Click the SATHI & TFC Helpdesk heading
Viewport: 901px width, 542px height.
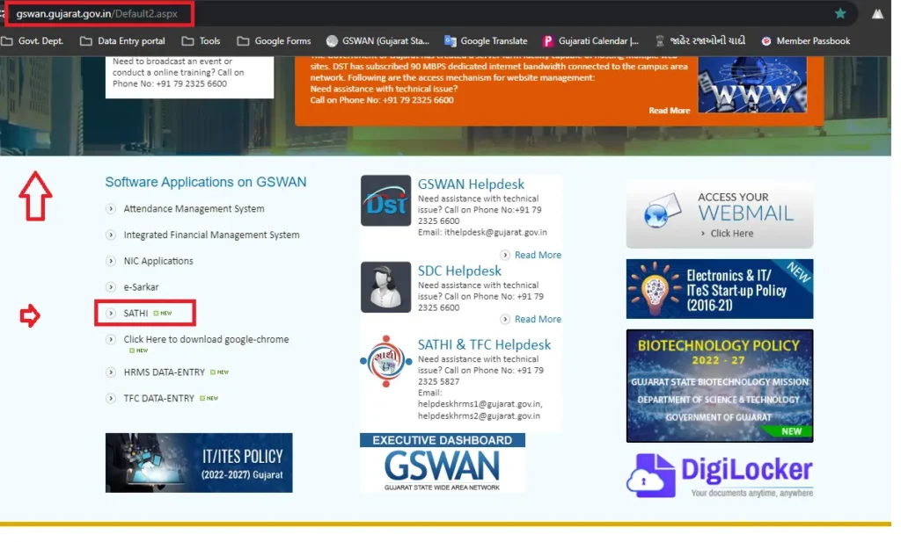[x=484, y=344]
